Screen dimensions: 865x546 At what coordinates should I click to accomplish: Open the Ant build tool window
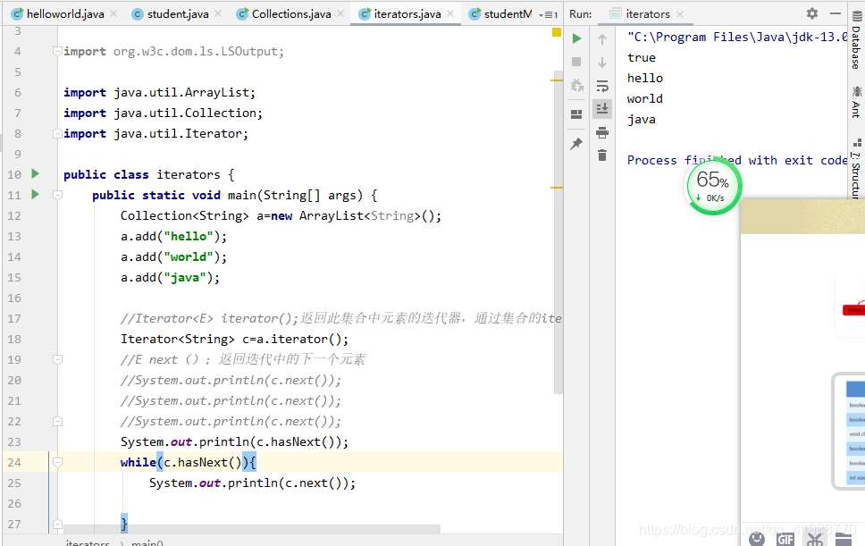[856, 107]
